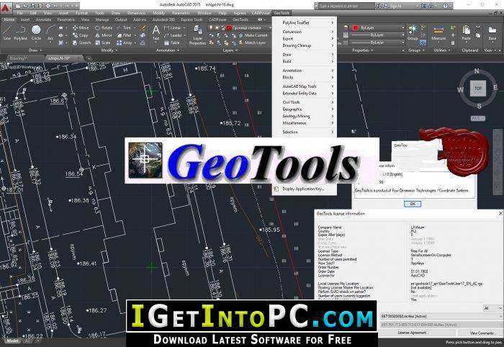
Task: Open the ByLayer color dropdown
Action: pyautogui.click(x=379, y=28)
